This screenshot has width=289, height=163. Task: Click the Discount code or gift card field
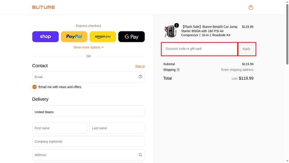click(200, 49)
